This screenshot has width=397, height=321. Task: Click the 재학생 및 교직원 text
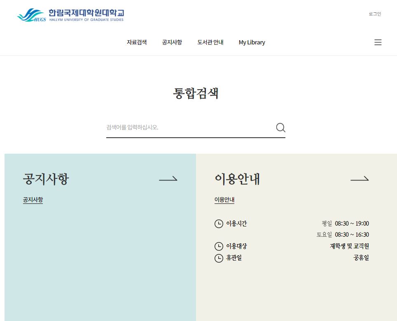click(349, 246)
